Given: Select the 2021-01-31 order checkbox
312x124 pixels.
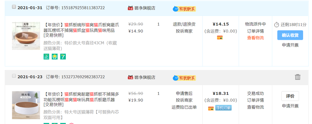Looking at the screenshot, I should point(14,7).
